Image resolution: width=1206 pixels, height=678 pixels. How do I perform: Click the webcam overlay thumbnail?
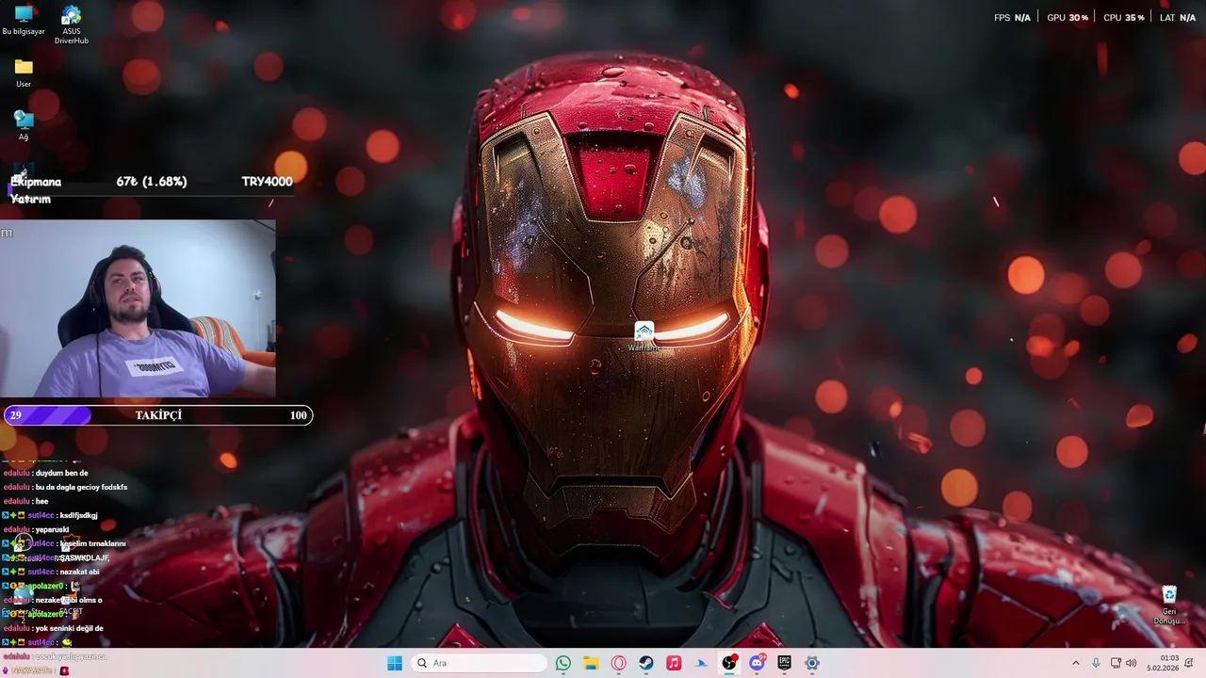(138, 309)
